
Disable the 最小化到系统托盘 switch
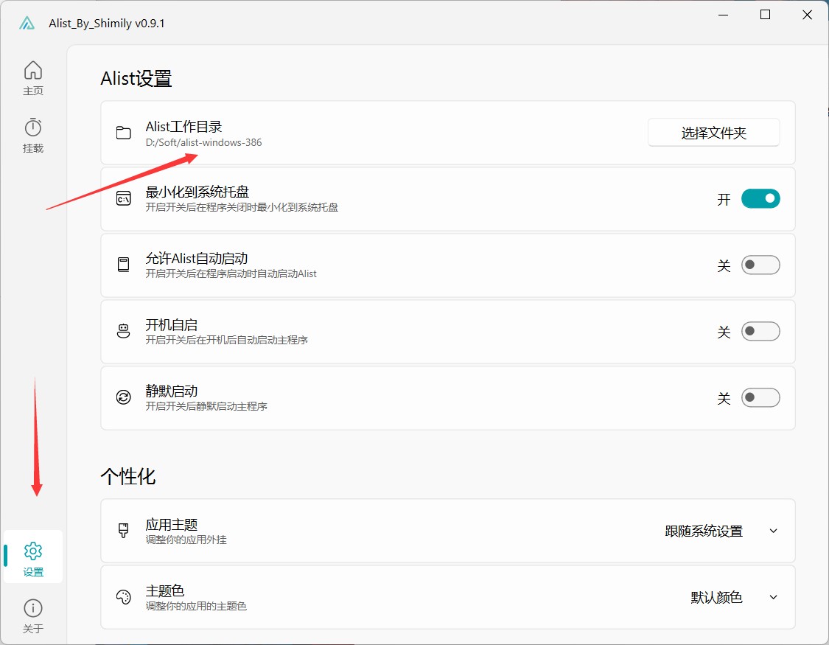[x=760, y=199]
